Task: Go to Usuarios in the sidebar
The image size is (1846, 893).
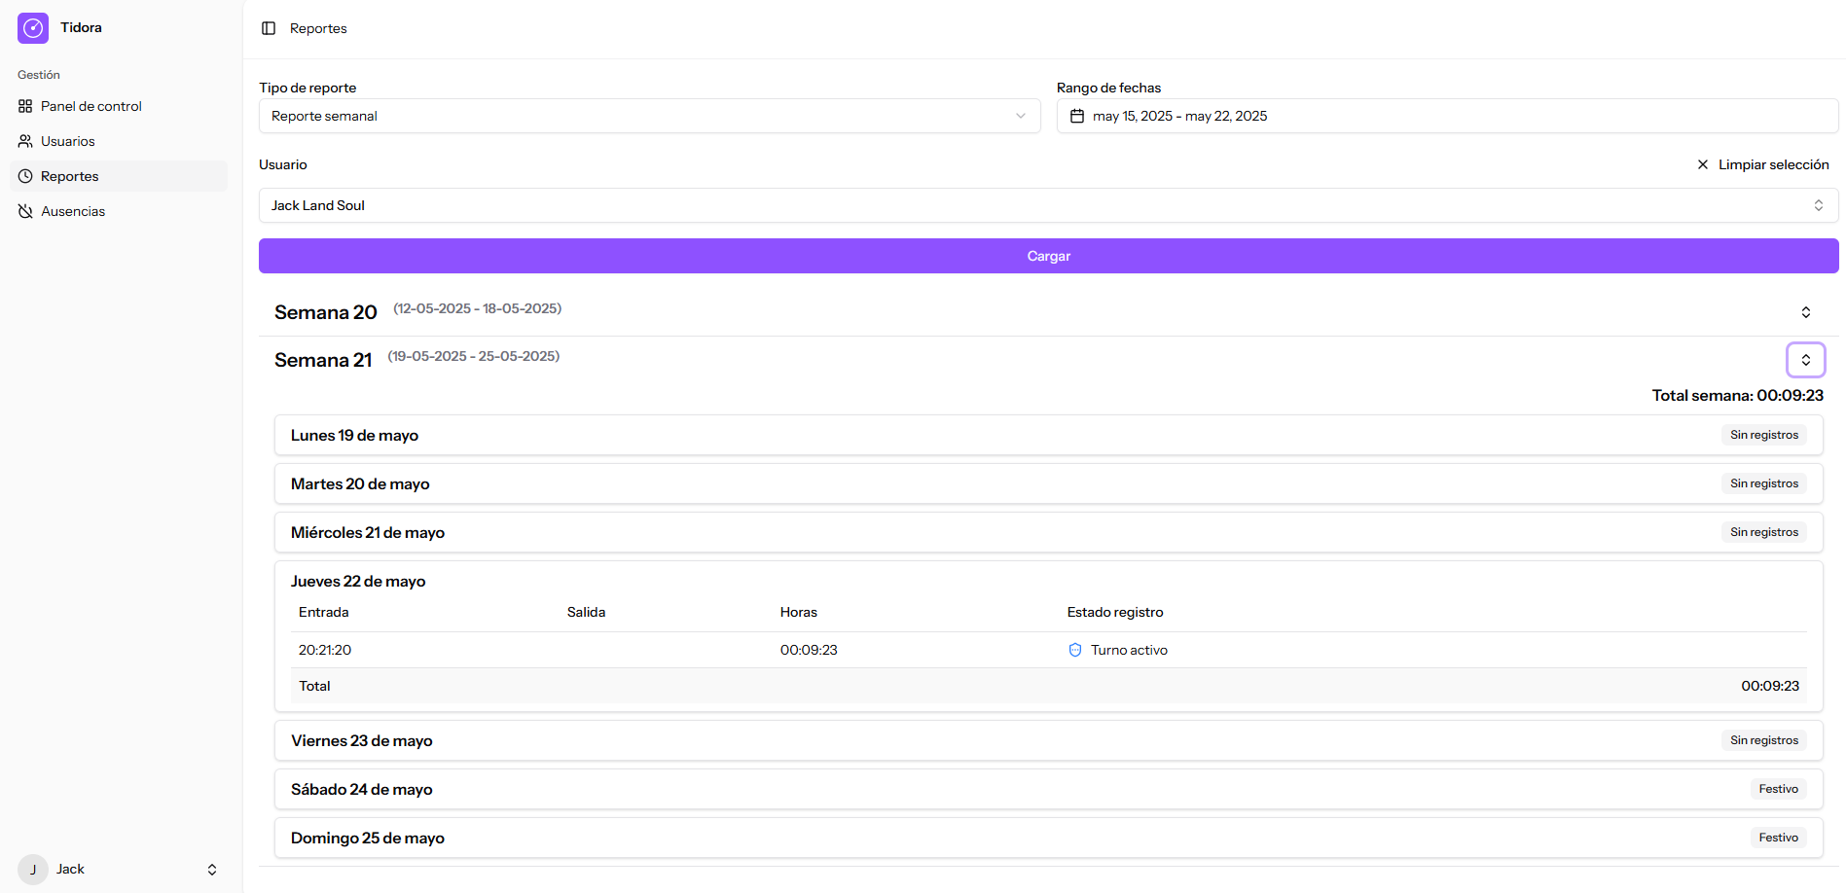Action: 68,141
